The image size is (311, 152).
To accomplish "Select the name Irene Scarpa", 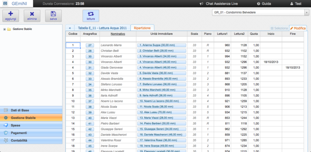I will pyautogui.click(x=109, y=146).
